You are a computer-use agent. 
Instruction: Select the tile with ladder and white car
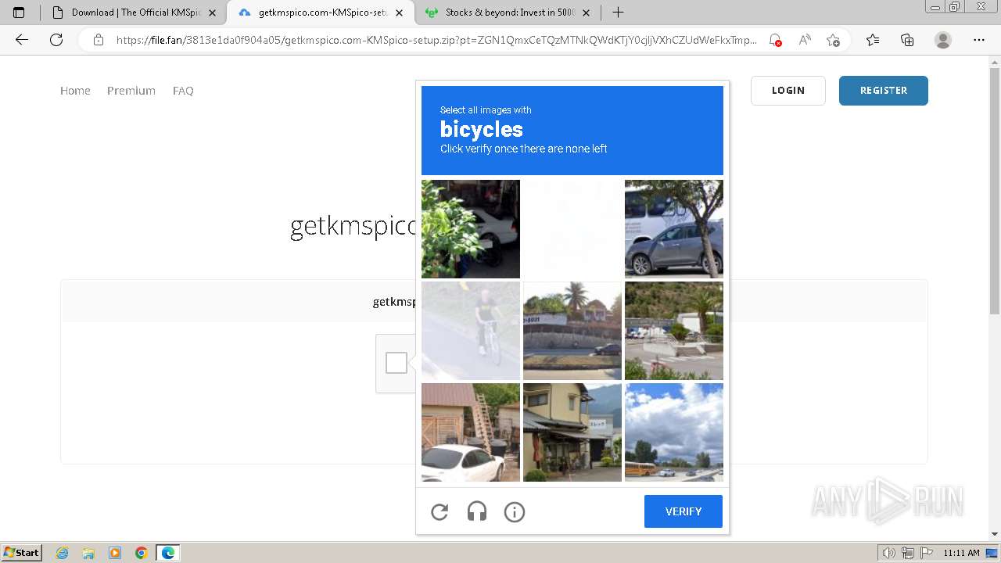point(471,432)
